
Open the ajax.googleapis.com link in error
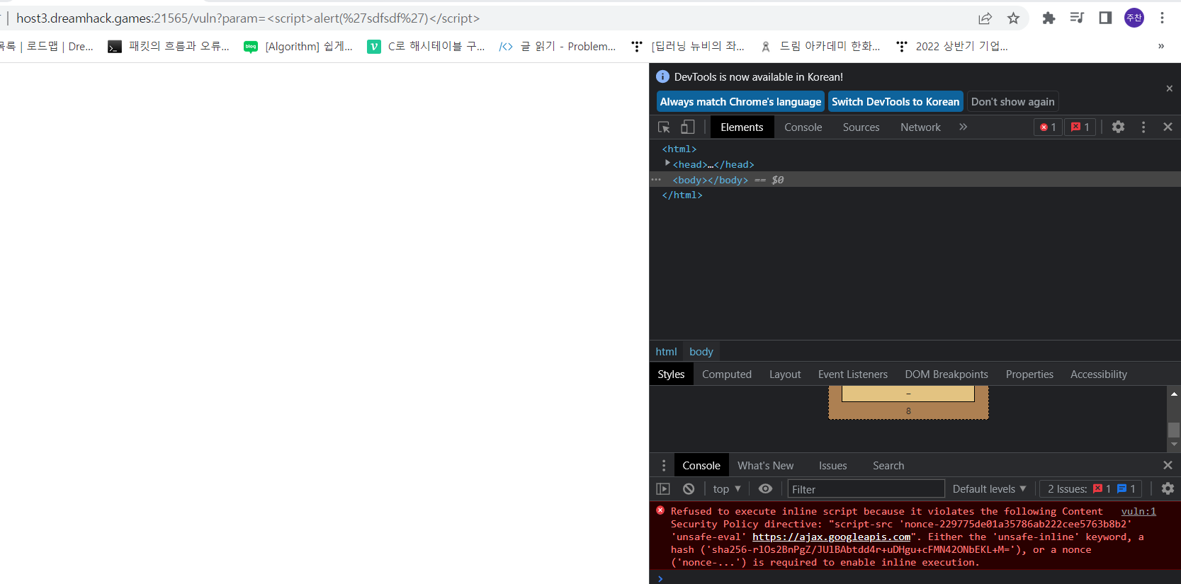(831, 537)
